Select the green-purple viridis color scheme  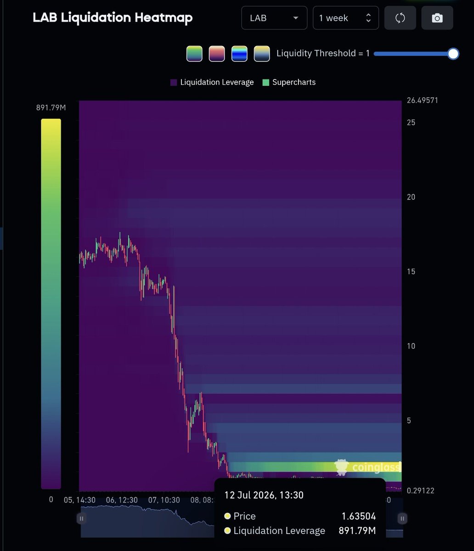pyautogui.click(x=194, y=54)
